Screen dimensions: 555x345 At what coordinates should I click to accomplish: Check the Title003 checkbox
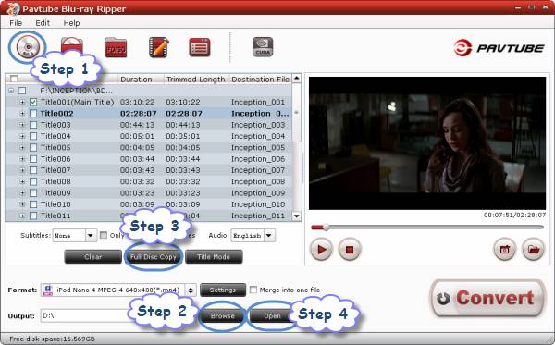click(x=33, y=125)
